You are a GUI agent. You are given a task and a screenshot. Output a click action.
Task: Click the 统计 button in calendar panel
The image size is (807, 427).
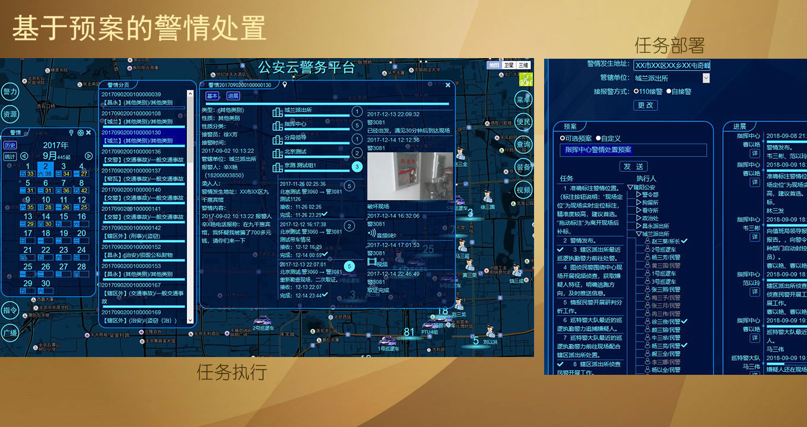(x=10, y=157)
